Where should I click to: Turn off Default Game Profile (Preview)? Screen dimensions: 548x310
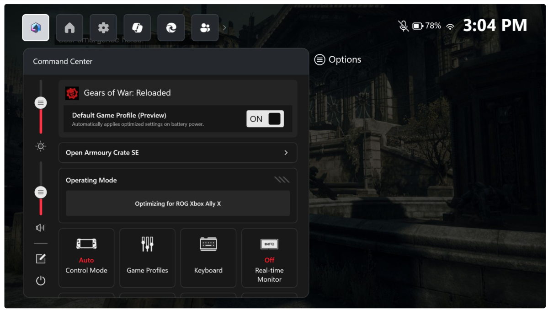click(265, 118)
